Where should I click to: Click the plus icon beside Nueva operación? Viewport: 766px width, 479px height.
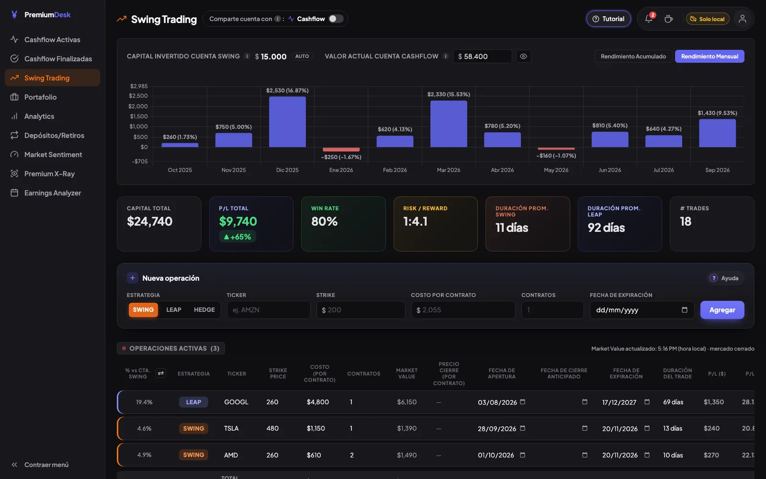[x=133, y=278]
